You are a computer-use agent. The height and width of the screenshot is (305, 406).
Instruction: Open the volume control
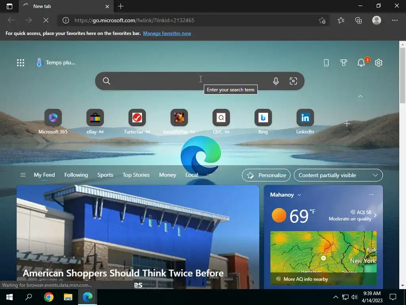tap(354, 297)
